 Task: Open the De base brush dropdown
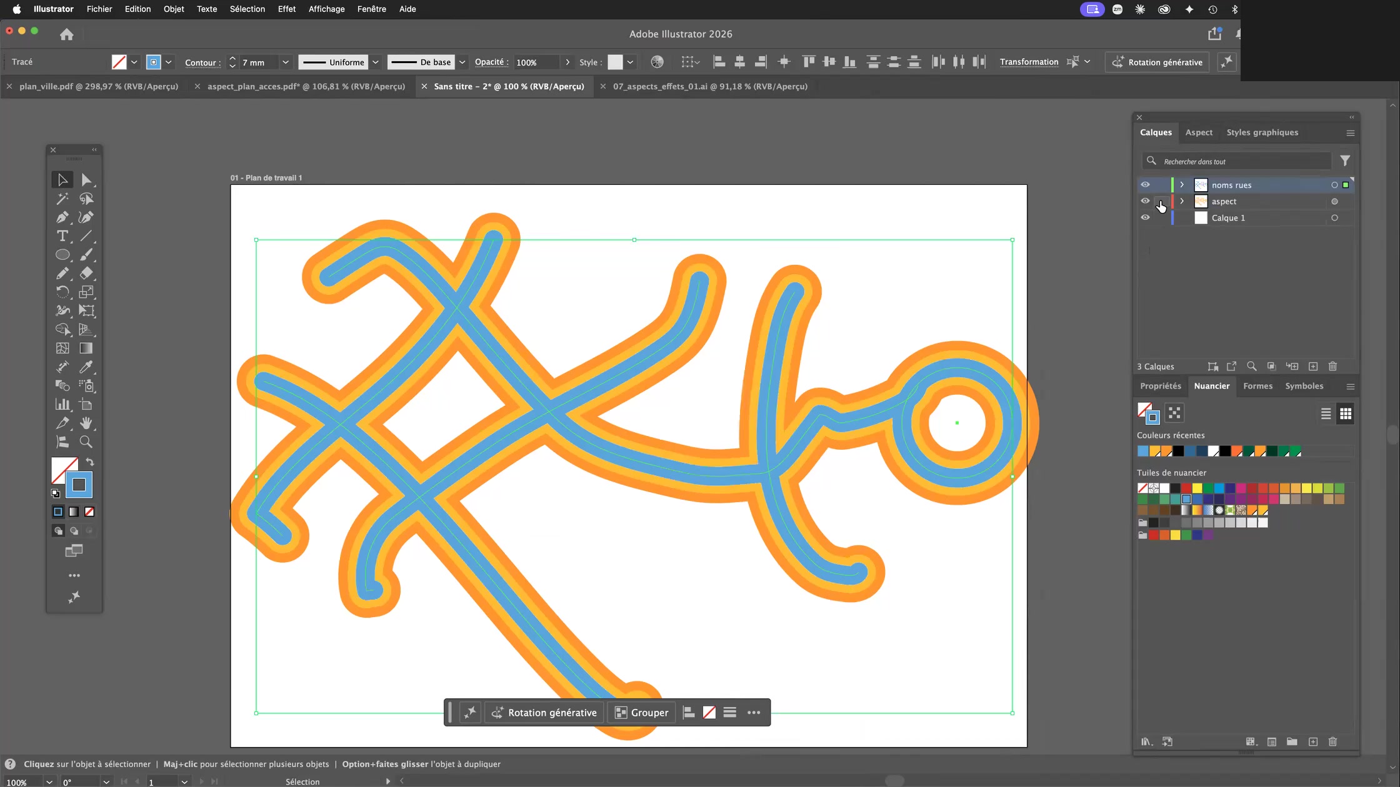pyautogui.click(x=462, y=62)
